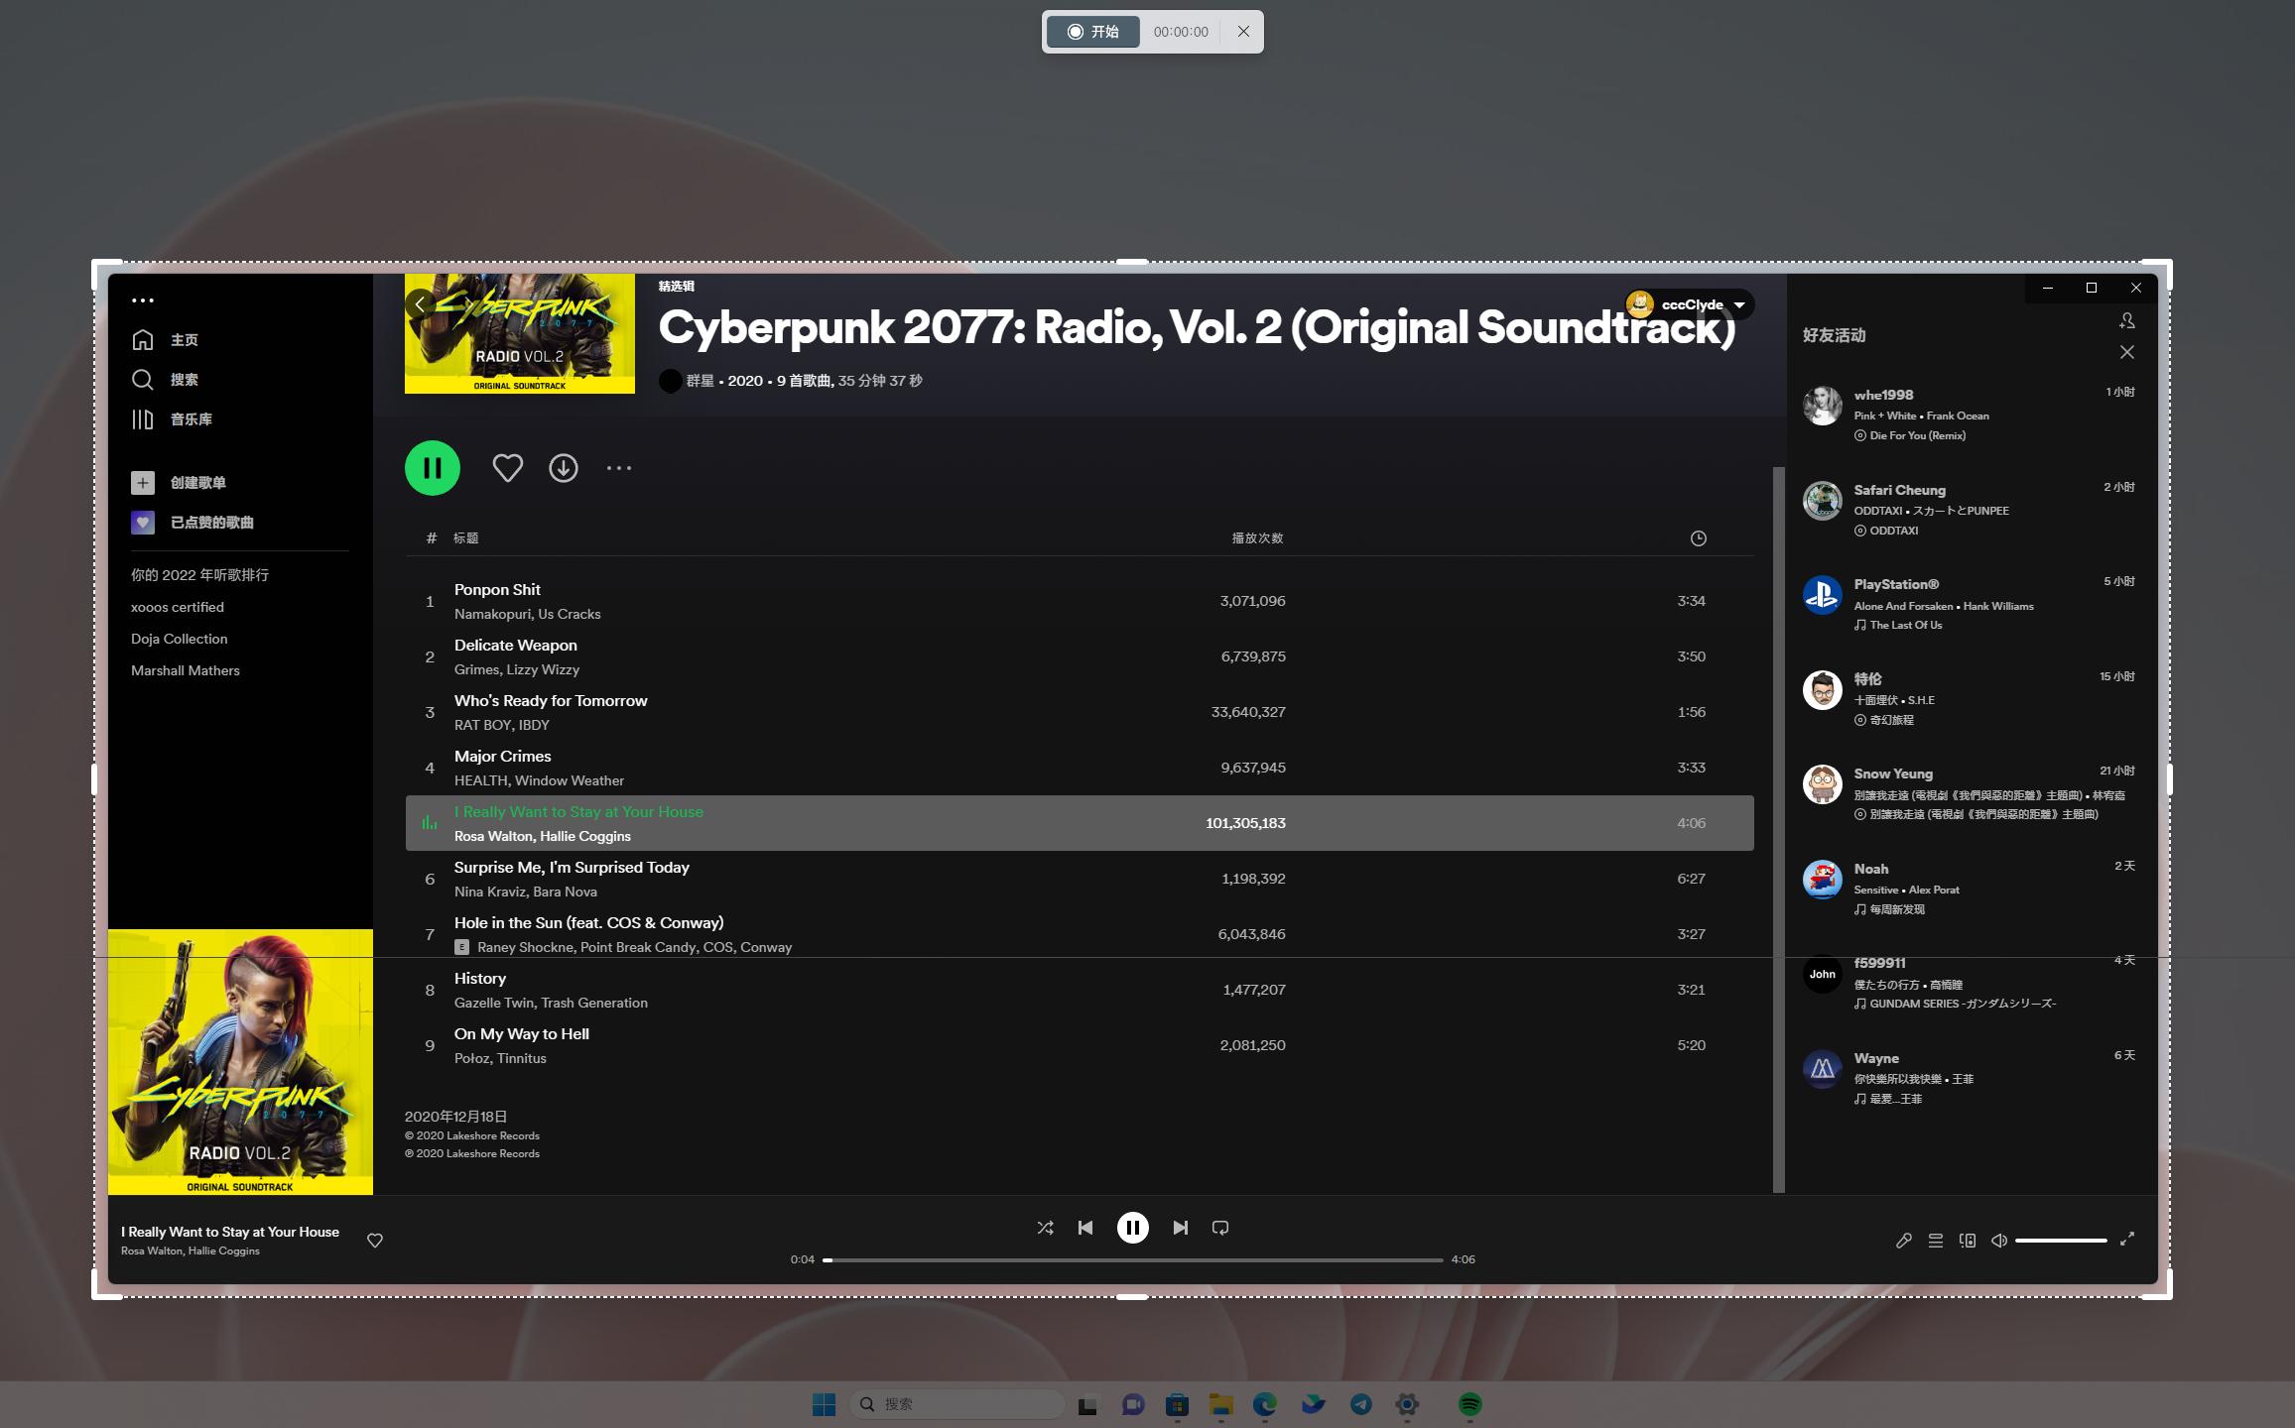Open whe1998 friend profile
Viewport: 2295px width, 1428px height.
pos(1883,395)
